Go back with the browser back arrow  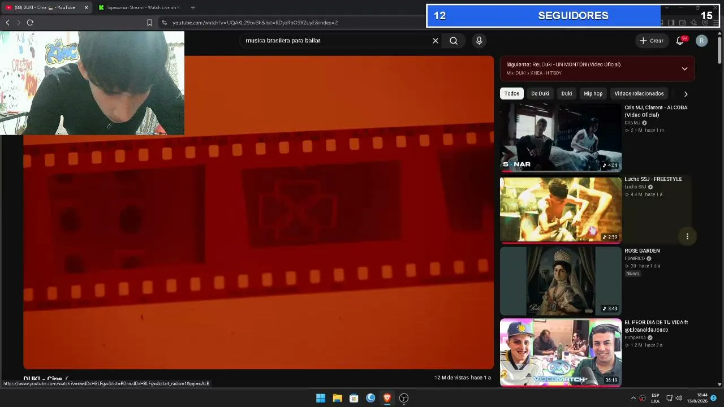pyautogui.click(x=7, y=23)
